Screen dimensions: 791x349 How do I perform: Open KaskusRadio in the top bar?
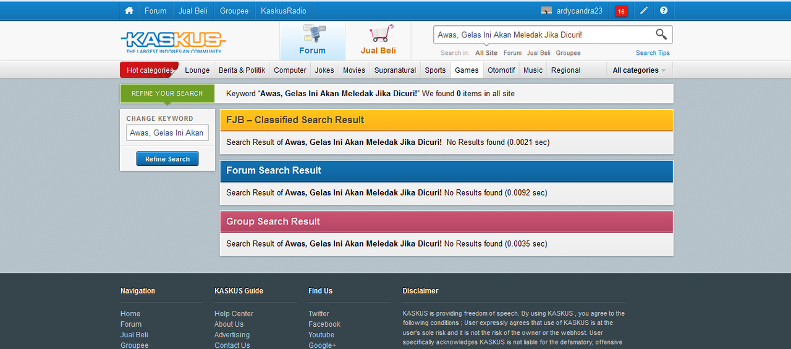[284, 10]
